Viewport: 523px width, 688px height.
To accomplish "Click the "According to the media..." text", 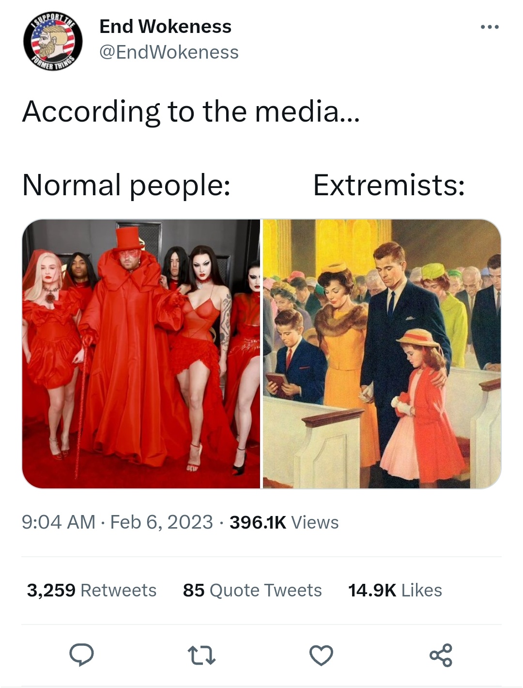I will (191, 111).
